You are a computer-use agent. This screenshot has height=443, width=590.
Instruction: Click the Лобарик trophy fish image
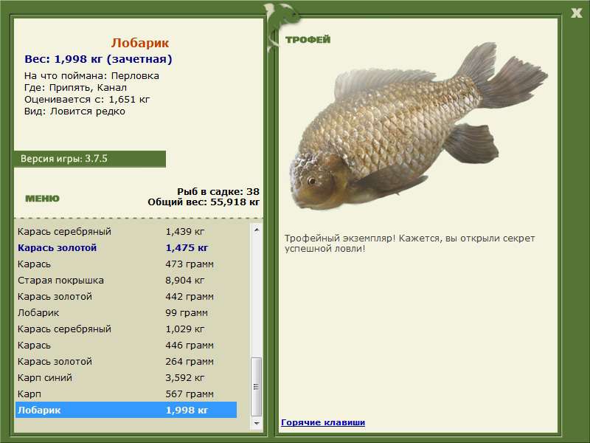coord(417,126)
